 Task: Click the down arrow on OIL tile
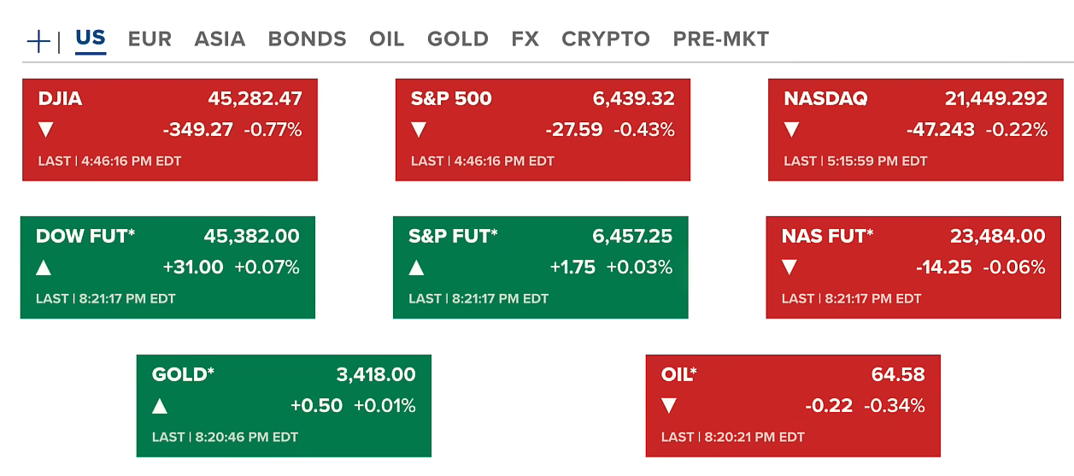coord(669,406)
